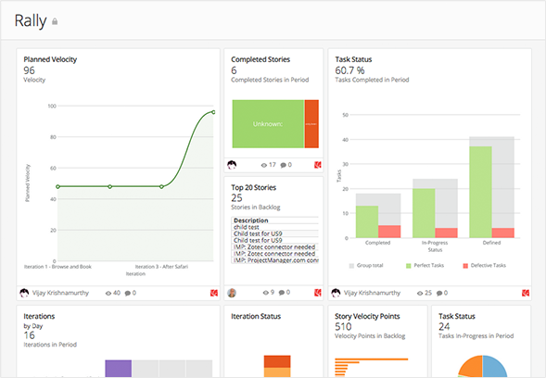Click the orange treemap block in Completed Stories
This screenshot has width=546, height=378.
pyautogui.click(x=311, y=124)
